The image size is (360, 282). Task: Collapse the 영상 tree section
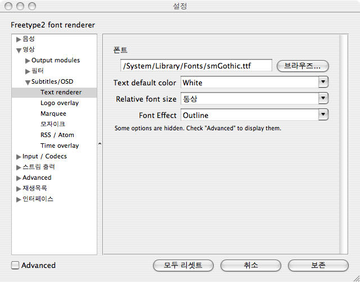point(19,50)
